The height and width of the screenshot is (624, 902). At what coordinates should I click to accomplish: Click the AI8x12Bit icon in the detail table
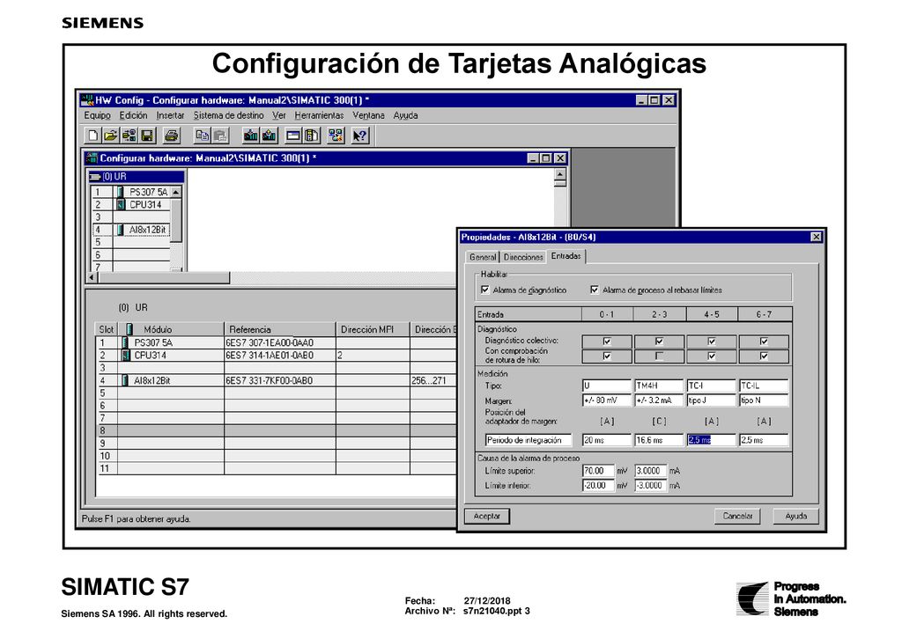point(125,380)
